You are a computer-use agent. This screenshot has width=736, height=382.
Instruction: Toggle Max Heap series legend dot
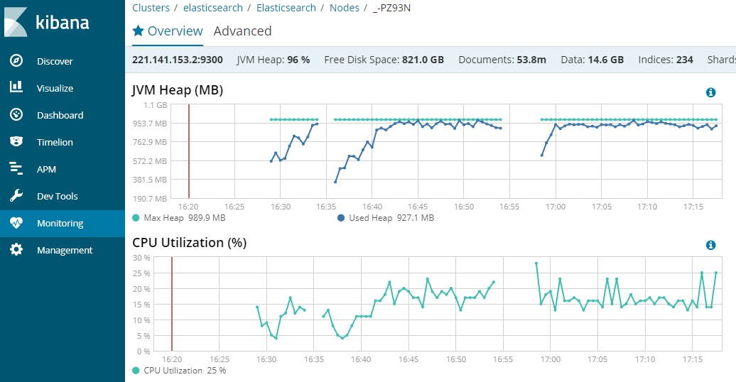pos(136,218)
